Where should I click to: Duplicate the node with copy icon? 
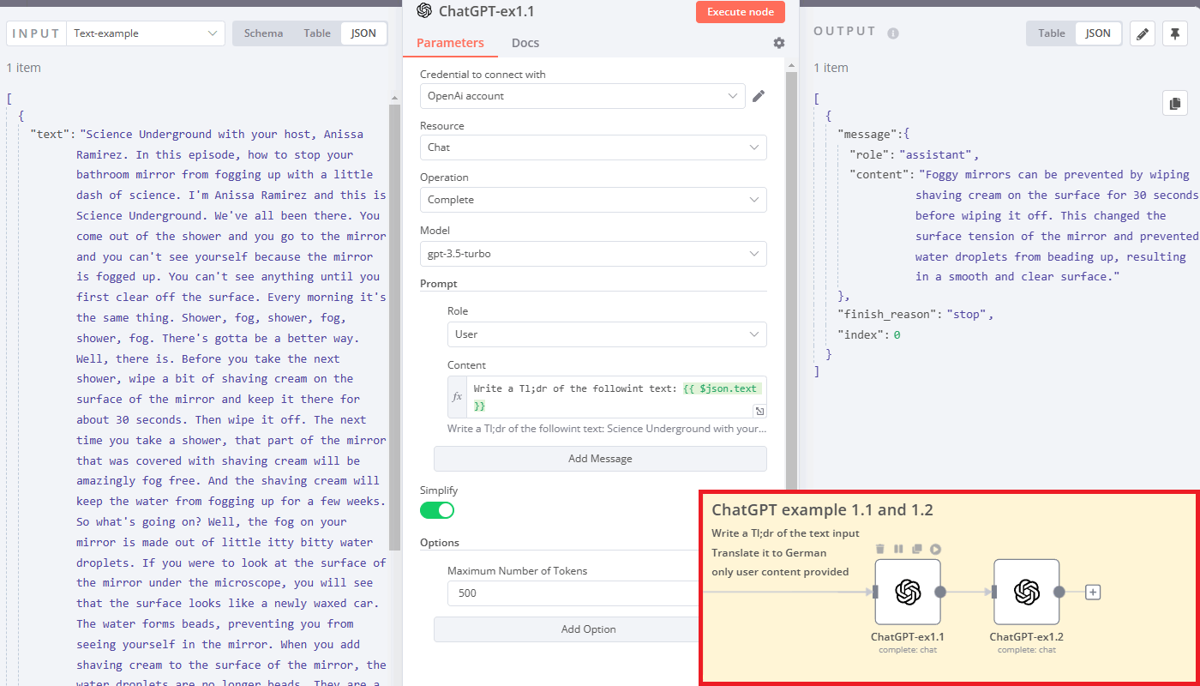(917, 549)
